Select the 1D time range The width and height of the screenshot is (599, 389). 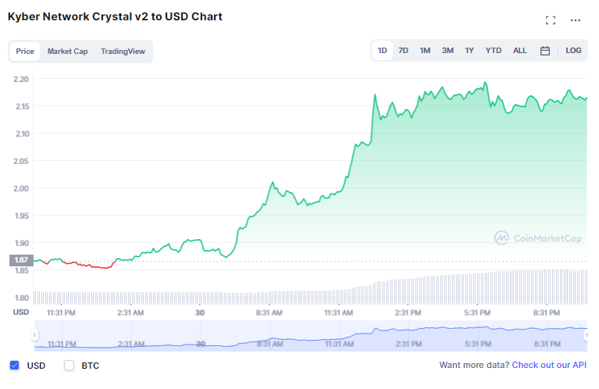click(383, 51)
